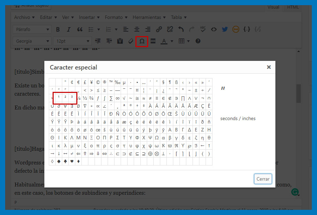
Task: Insert the one-half ½ fraction
Action: 85,98
